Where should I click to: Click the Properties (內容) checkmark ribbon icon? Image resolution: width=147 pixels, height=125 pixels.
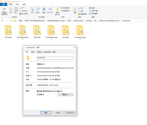[75, 9]
